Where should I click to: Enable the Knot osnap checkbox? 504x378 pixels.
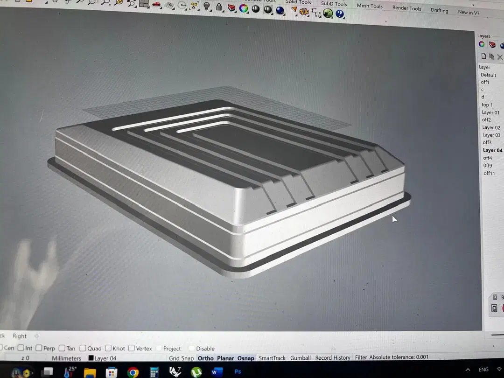tap(108, 348)
